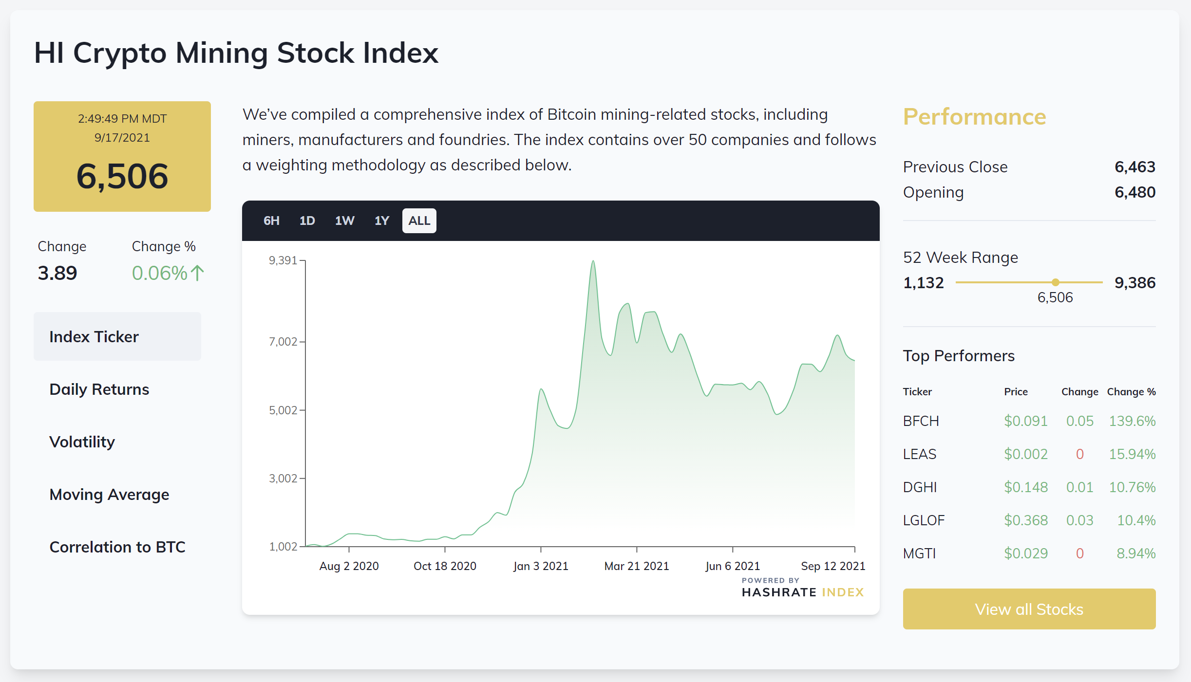1191x682 pixels.
Task: Select the 6H chart range
Action: point(271,221)
